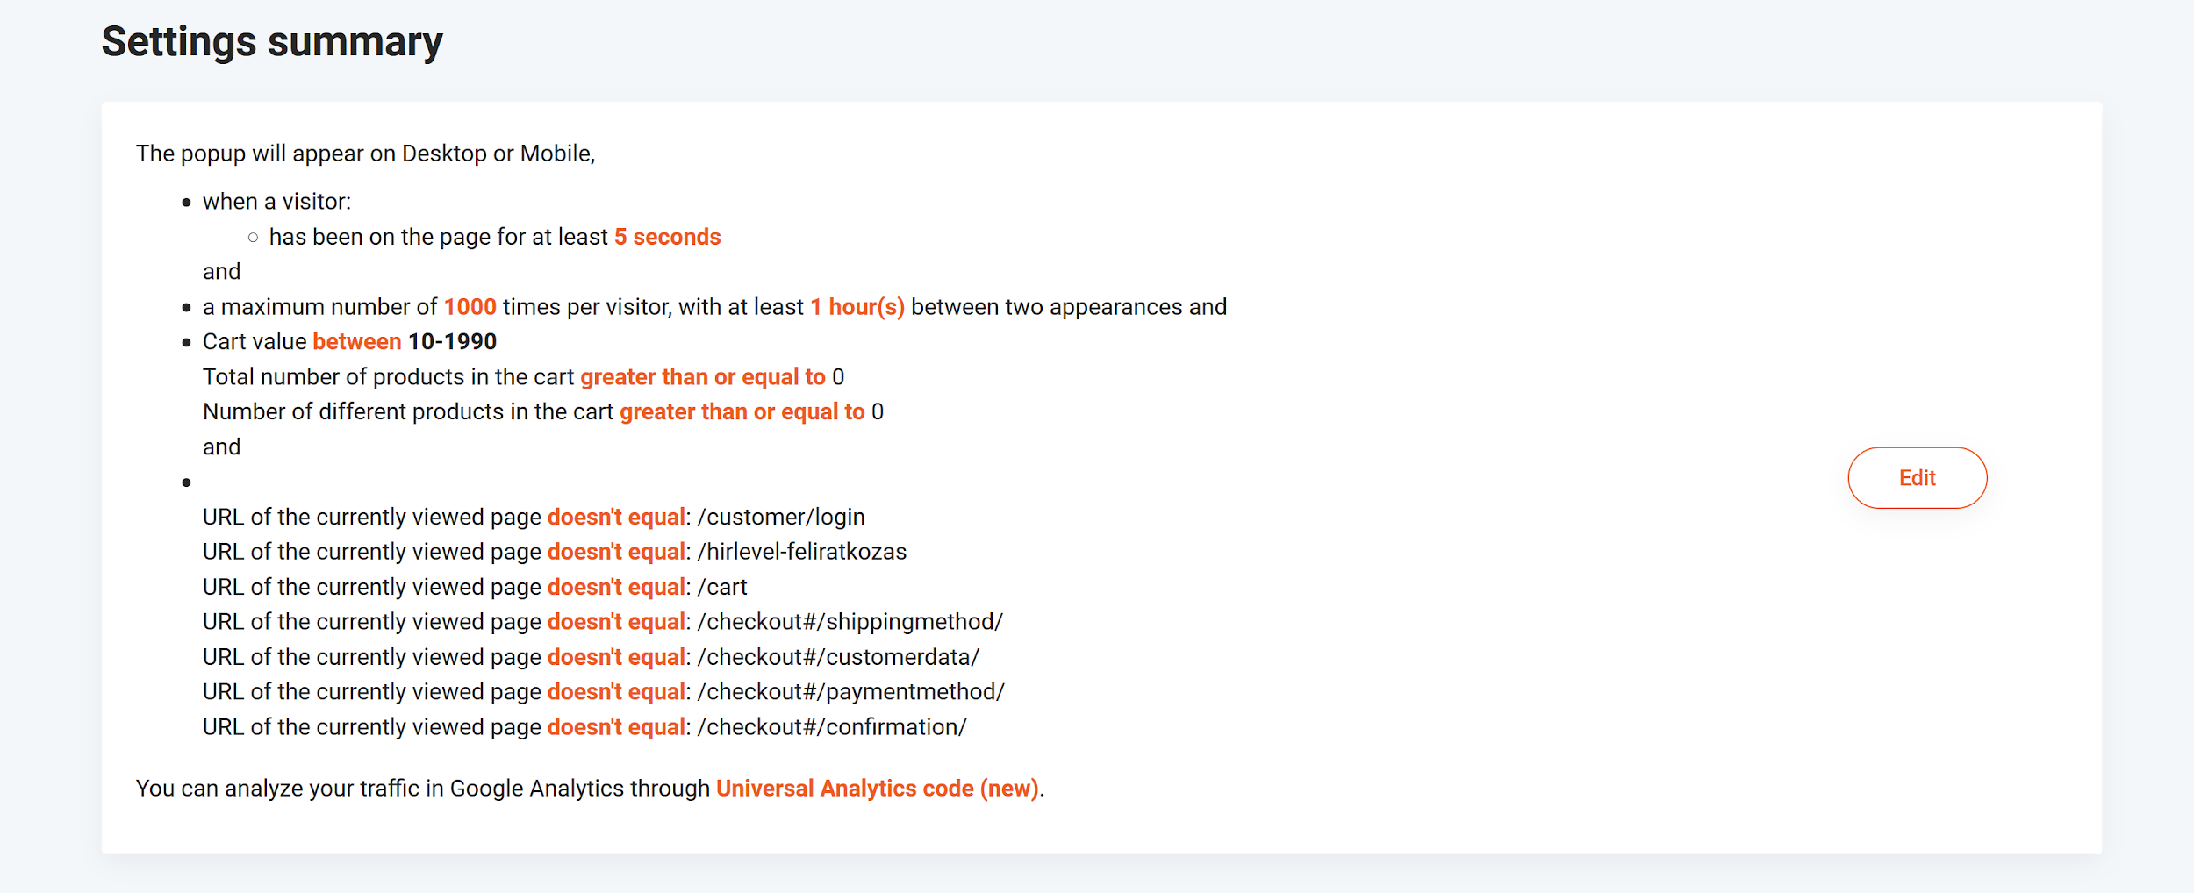Open the Universal Analytics code (new) link

(878, 789)
